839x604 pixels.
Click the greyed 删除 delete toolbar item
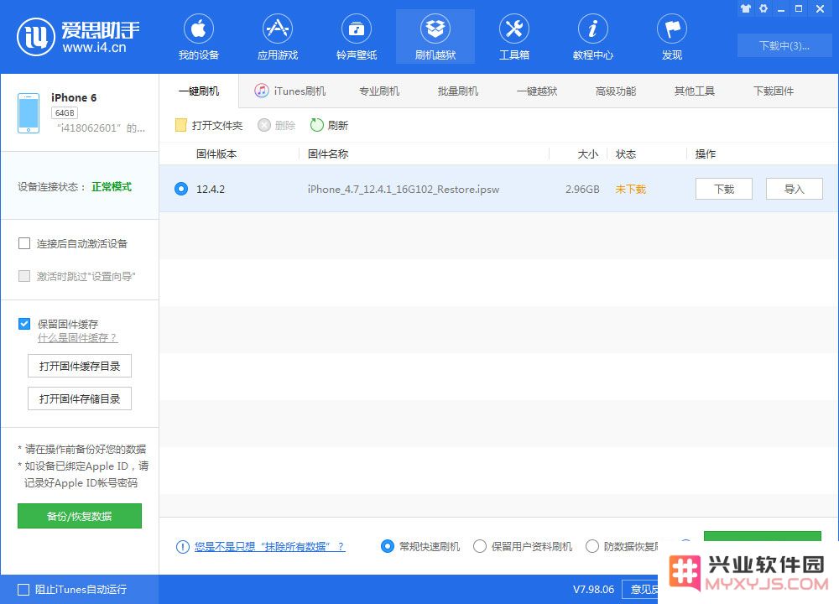[x=277, y=125]
